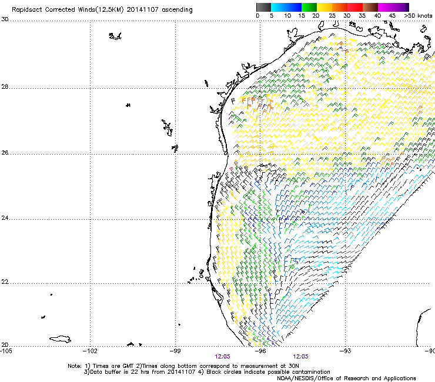The height and width of the screenshot is (382, 435).
Task: Click the '5' legend scale label
Action: [x=272, y=16]
